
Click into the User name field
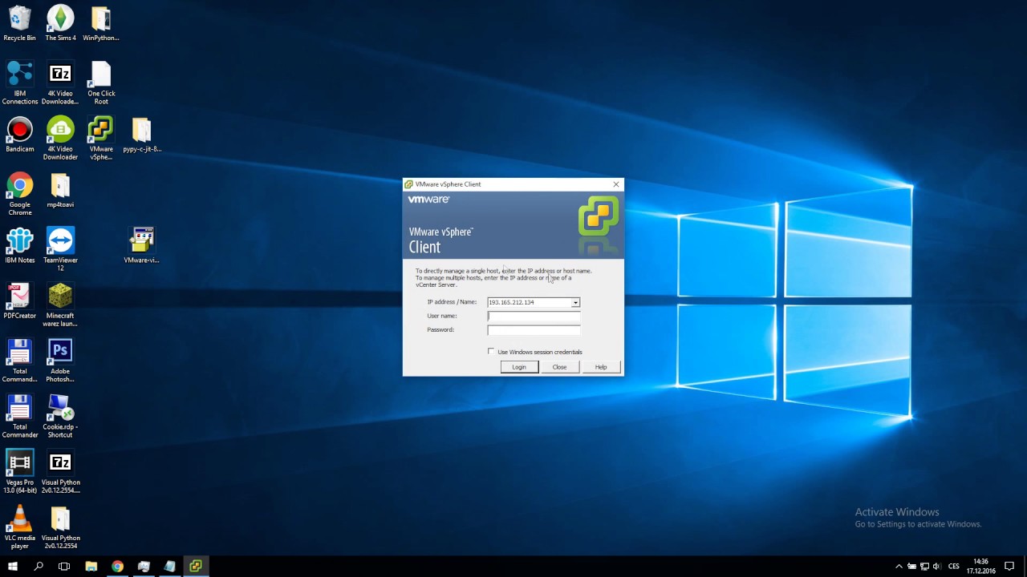tap(534, 316)
